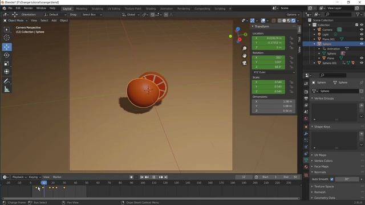The image size is (365, 205).
Task: Open the Material properties tab
Action: [306, 167]
